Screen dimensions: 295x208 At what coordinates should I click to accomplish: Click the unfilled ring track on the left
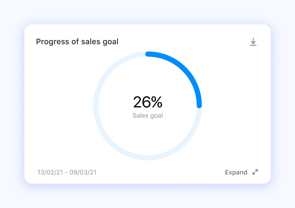[96, 106]
